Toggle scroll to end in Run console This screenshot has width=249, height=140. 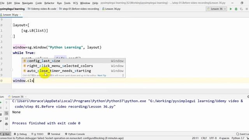point(7,119)
